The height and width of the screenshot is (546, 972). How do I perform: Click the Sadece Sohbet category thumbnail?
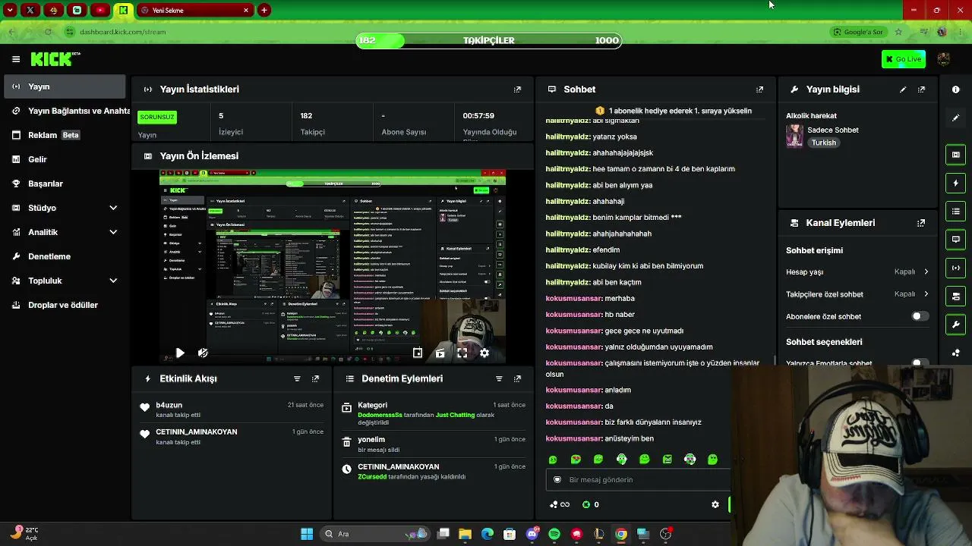pyautogui.click(x=794, y=136)
